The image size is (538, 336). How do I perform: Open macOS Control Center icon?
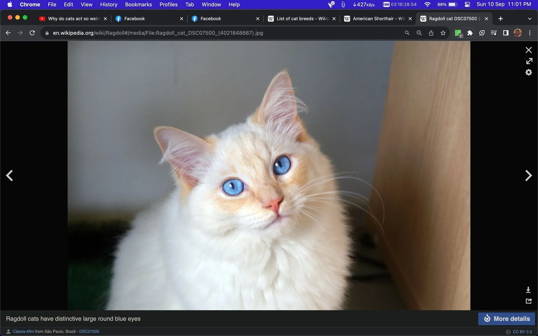pos(467,5)
